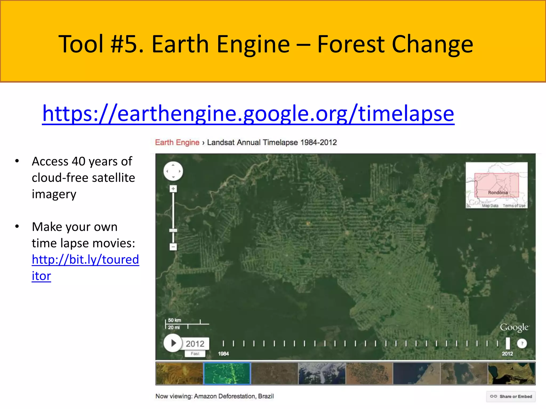Click the Share or Embed button
The height and width of the screenshot is (409, 546).
tap(511, 396)
